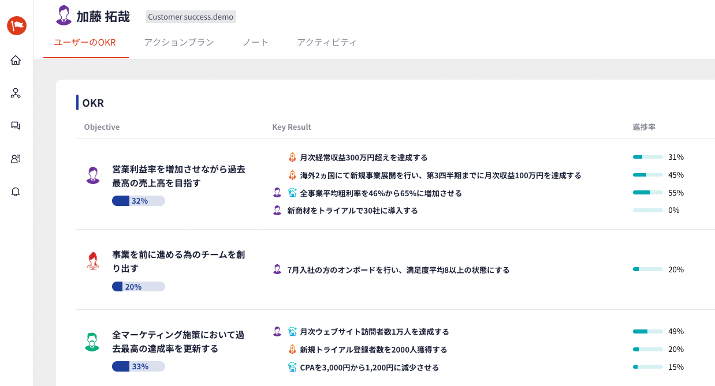Open objective 事業を前に進める為のチームを創り出す
The height and width of the screenshot is (386, 715).
tap(178, 261)
